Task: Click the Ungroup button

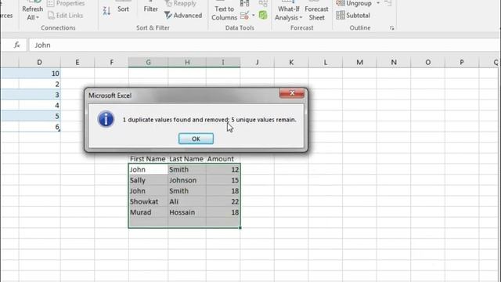Action: [x=354, y=3]
